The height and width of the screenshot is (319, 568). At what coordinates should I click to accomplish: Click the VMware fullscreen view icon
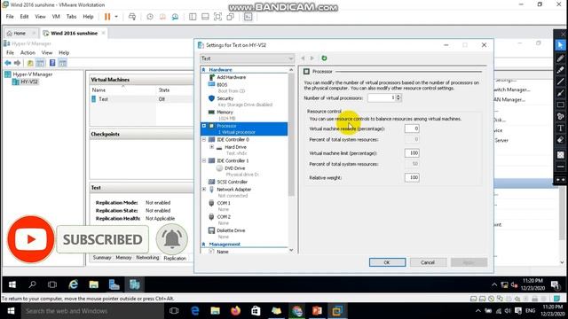point(217,17)
